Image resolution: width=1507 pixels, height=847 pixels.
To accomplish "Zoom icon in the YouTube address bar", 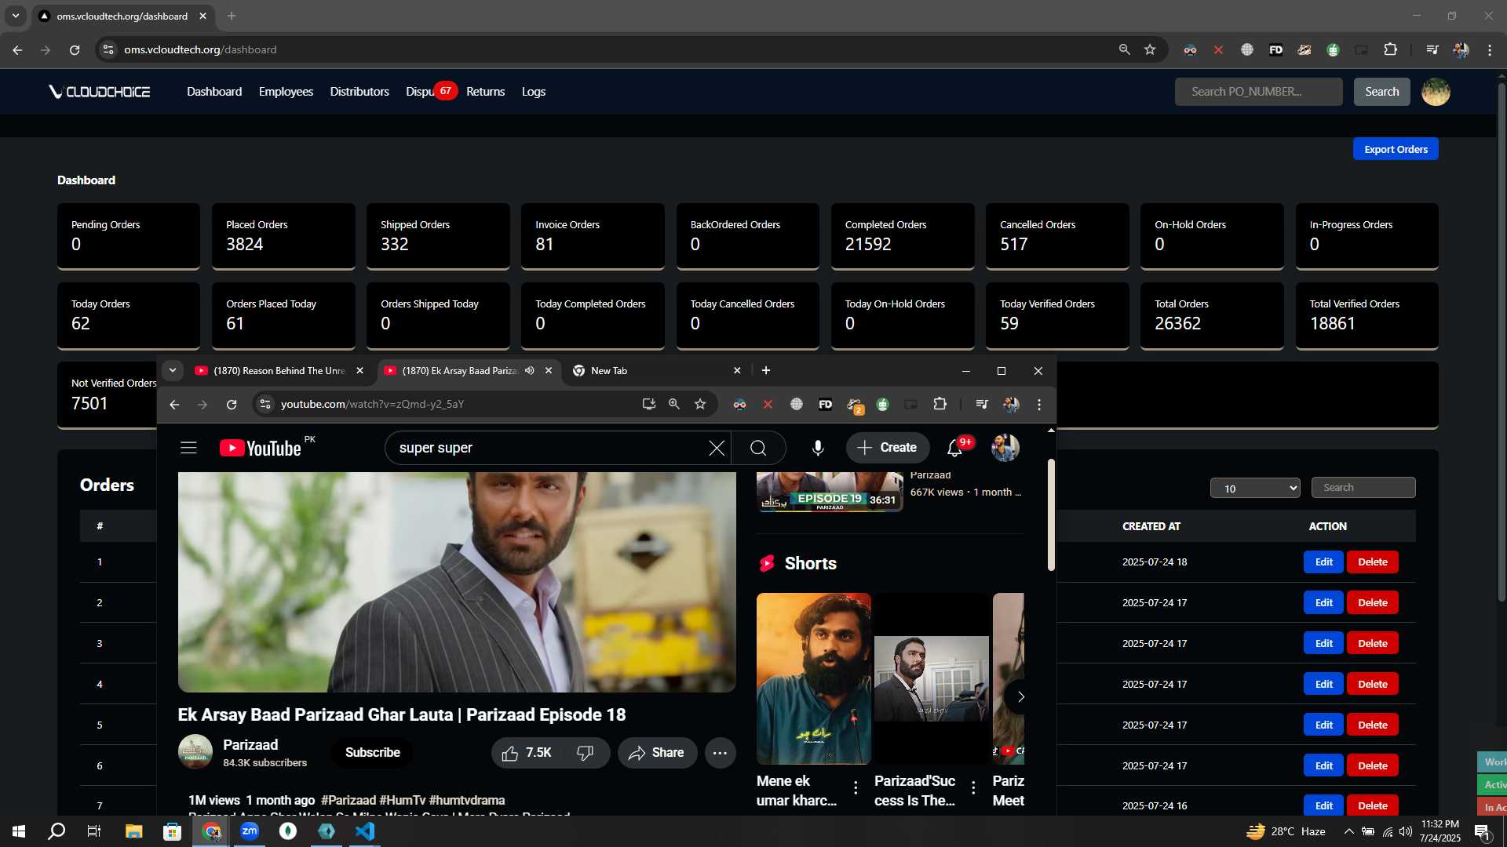I will (674, 404).
